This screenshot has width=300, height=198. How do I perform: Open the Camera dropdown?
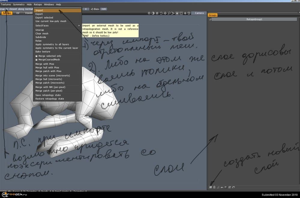coord(199,13)
